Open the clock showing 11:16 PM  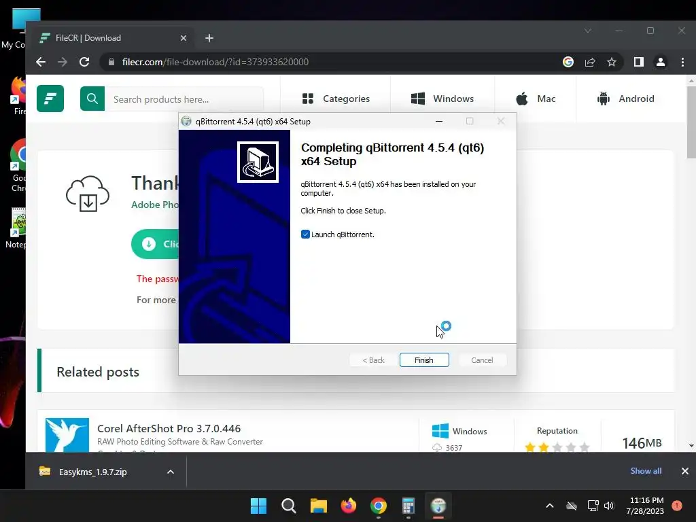pos(645,506)
